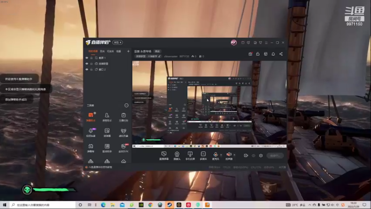Open the gift box icon with red dot
This screenshot has width=371, height=209.
250,54
